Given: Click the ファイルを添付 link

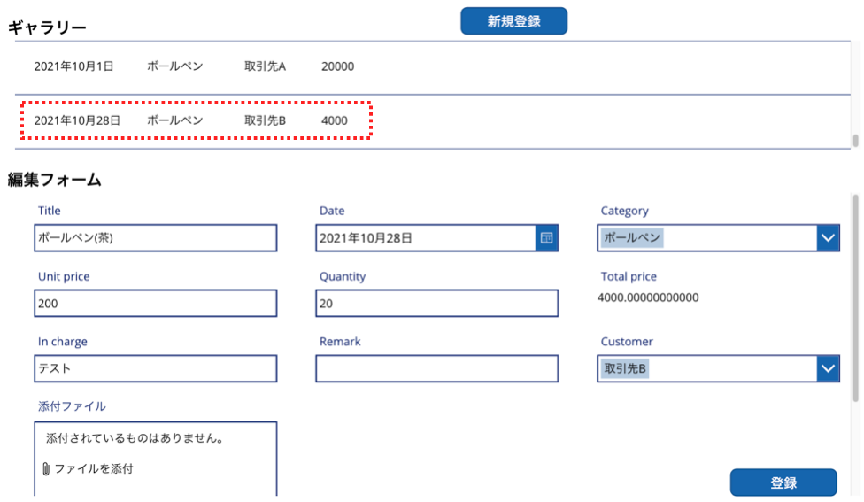Looking at the screenshot, I should click(x=94, y=469).
